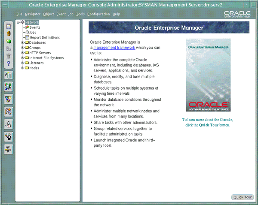Click the blue question mark Help icon
Viewport: 258px width, 205px height.
[9, 63]
